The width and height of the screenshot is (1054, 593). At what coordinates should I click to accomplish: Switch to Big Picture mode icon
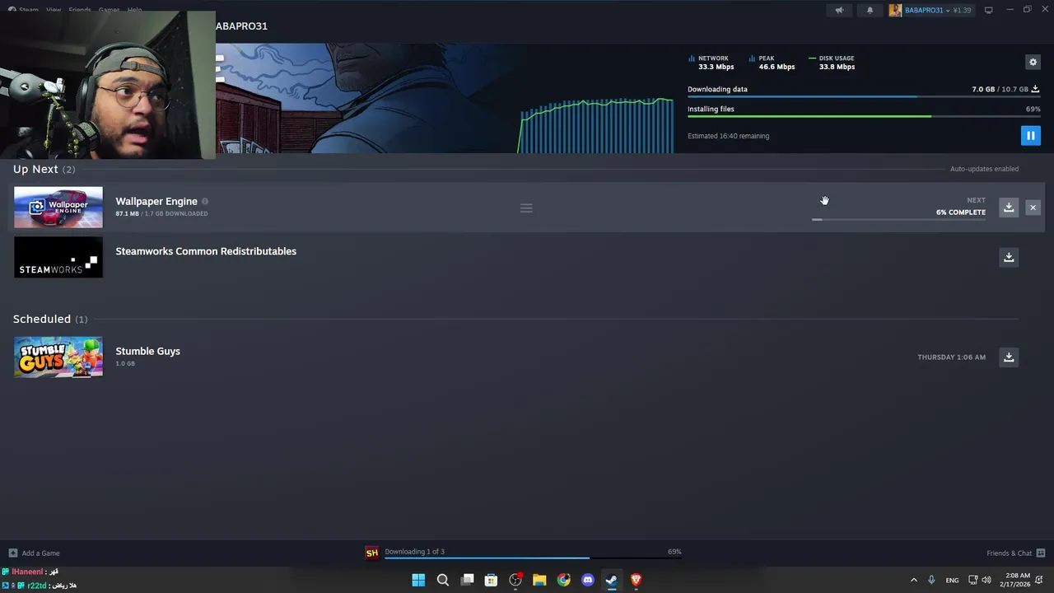(988, 10)
